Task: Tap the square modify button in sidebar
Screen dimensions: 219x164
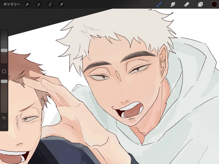Action: click(4, 71)
